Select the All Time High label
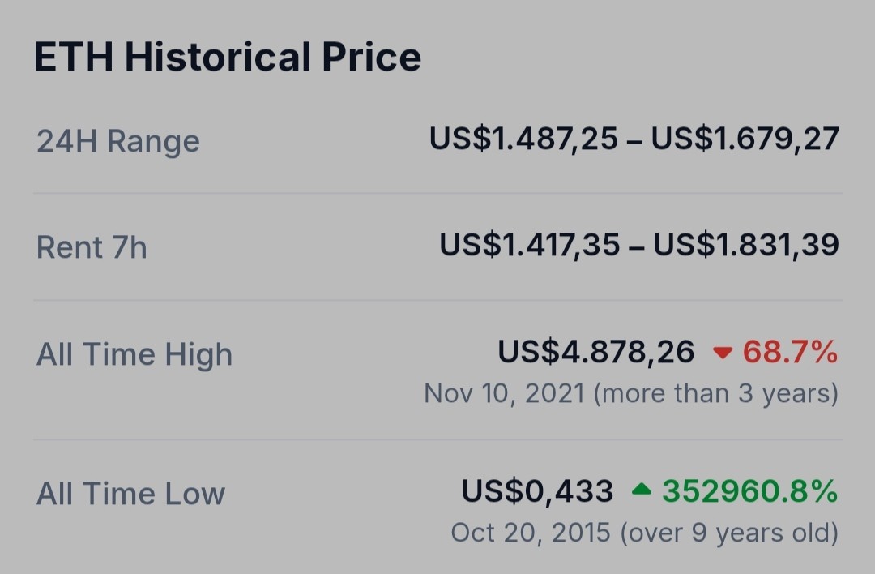 134,354
